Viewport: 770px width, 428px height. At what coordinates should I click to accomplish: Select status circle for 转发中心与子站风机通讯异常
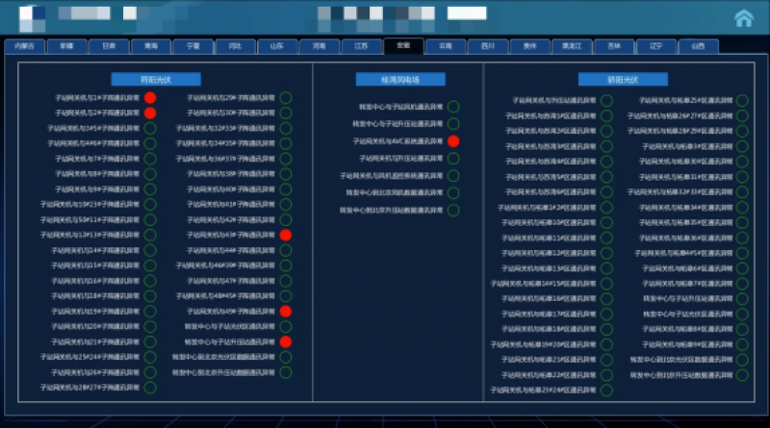[x=453, y=107]
